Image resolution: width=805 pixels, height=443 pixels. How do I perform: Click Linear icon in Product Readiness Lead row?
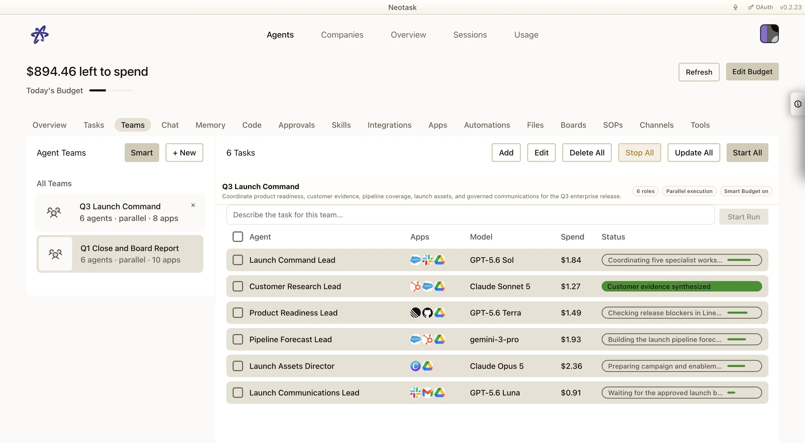pyautogui.click(x=415, y=313)
